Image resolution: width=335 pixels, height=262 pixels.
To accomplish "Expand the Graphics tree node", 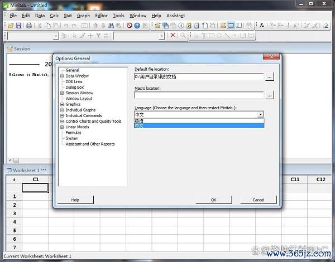I will coord(62,104).
